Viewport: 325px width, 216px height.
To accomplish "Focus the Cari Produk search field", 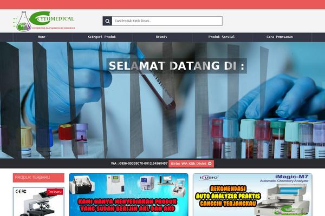I will pyautogui.click(x=167, y=21).
